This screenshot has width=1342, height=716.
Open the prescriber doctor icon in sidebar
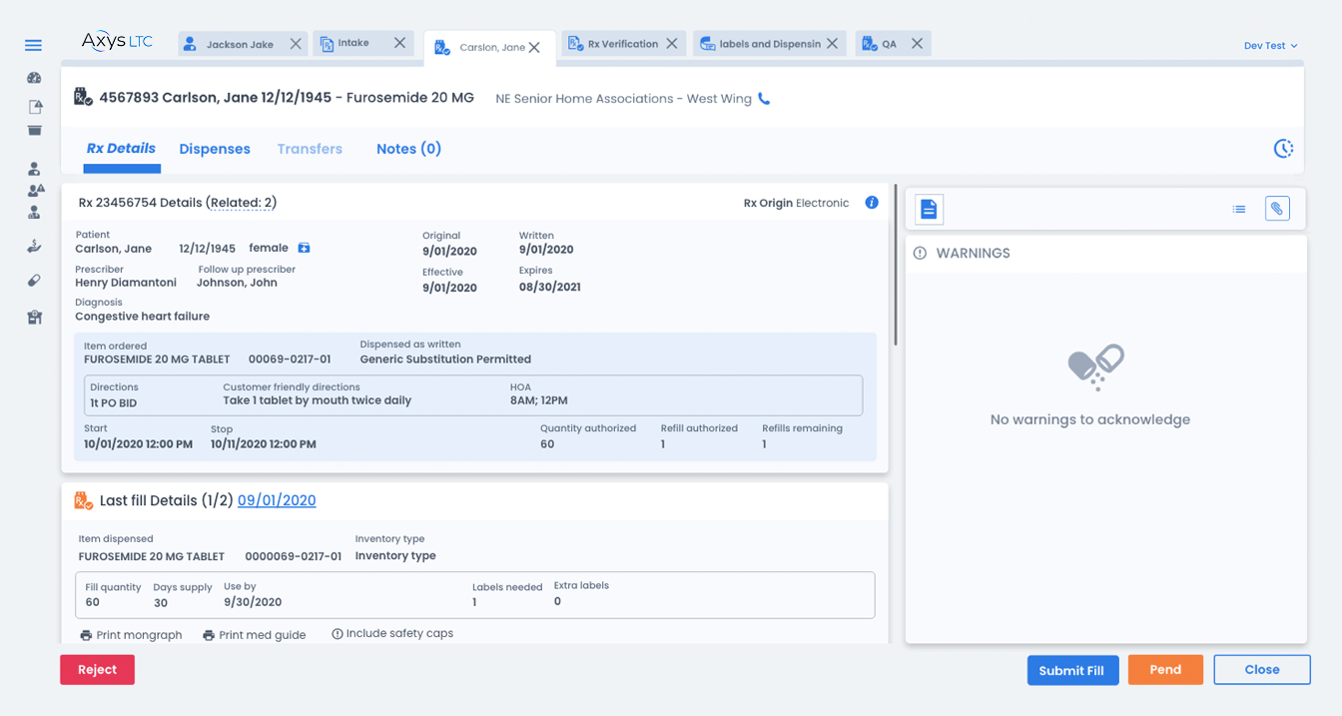(x=34, y=212)
